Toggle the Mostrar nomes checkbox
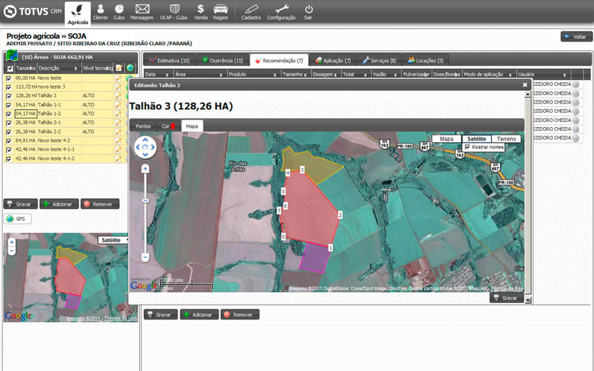 point(467,147)
